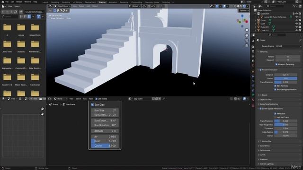Go to parent directory in file browser
The height and width of the screenshot is (170, 303).
pos(11,12)
